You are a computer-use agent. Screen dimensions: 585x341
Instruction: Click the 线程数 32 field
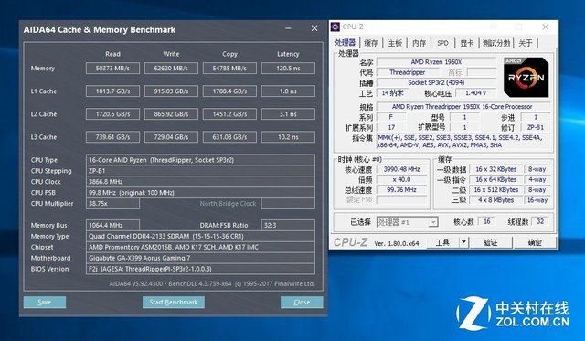(x=540, y=221)
